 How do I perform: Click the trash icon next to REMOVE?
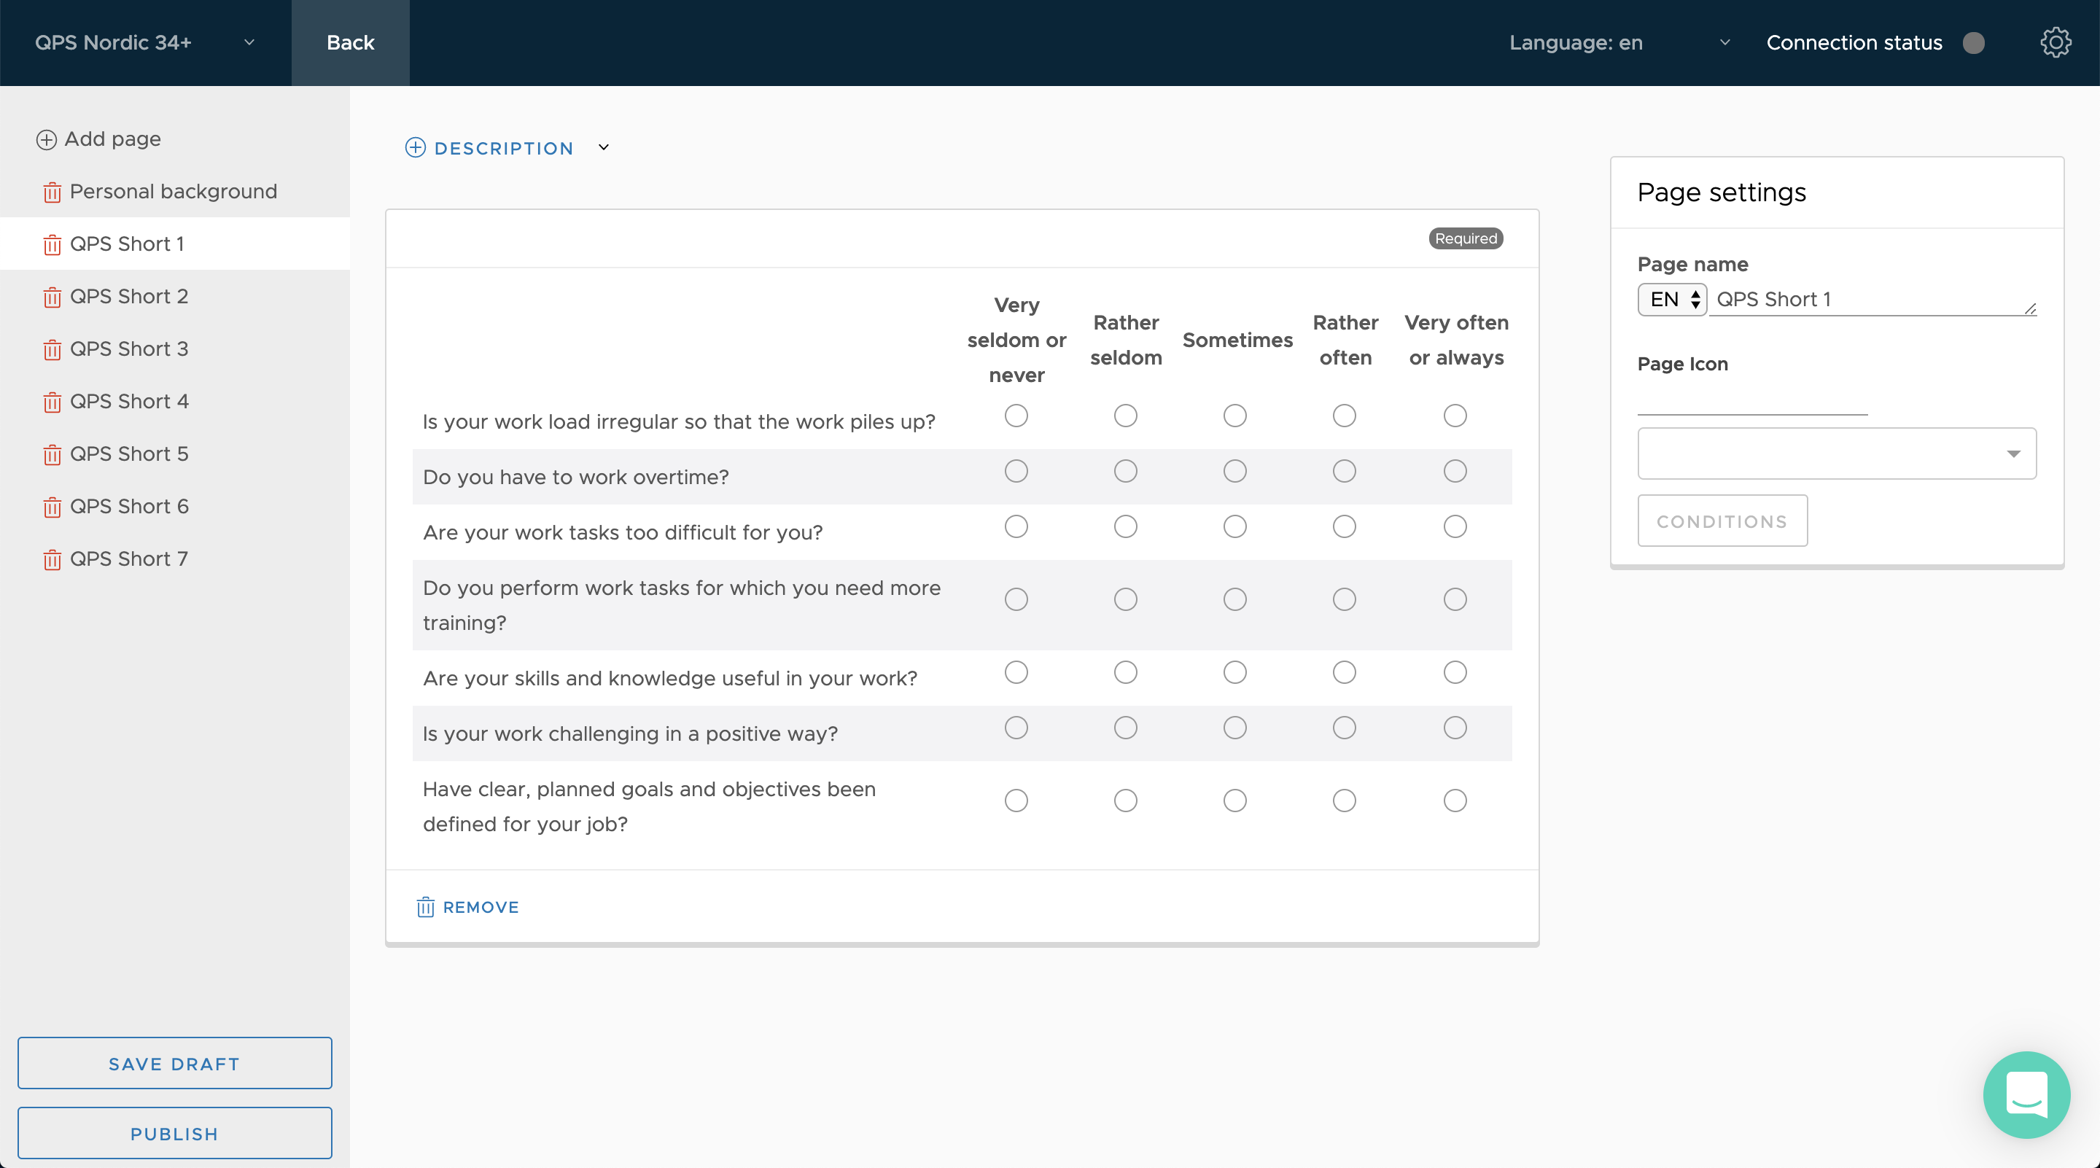tap(426, 907)
